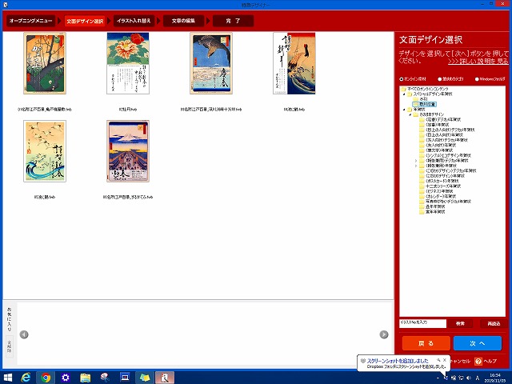Click the すべてのオンラインコンテンツ root folder icon
This screenshot has height=384, width=512.
click(403, 89)
